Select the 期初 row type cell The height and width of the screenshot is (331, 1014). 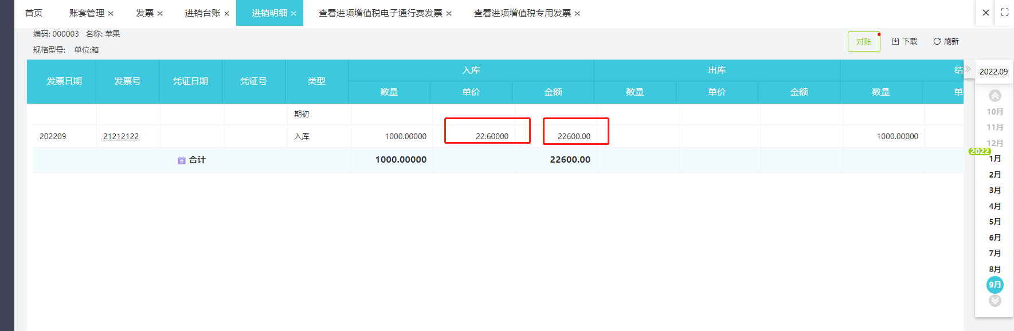coord(319,114)
